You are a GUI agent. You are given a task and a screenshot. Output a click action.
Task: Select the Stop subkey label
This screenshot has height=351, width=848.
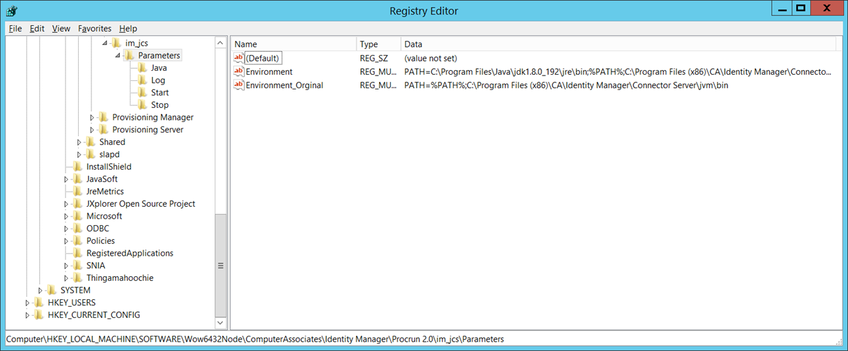[x=160, y=105]
